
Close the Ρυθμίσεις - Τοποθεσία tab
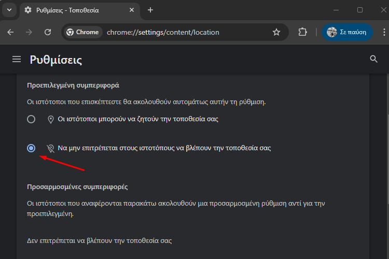click(132, 10)
